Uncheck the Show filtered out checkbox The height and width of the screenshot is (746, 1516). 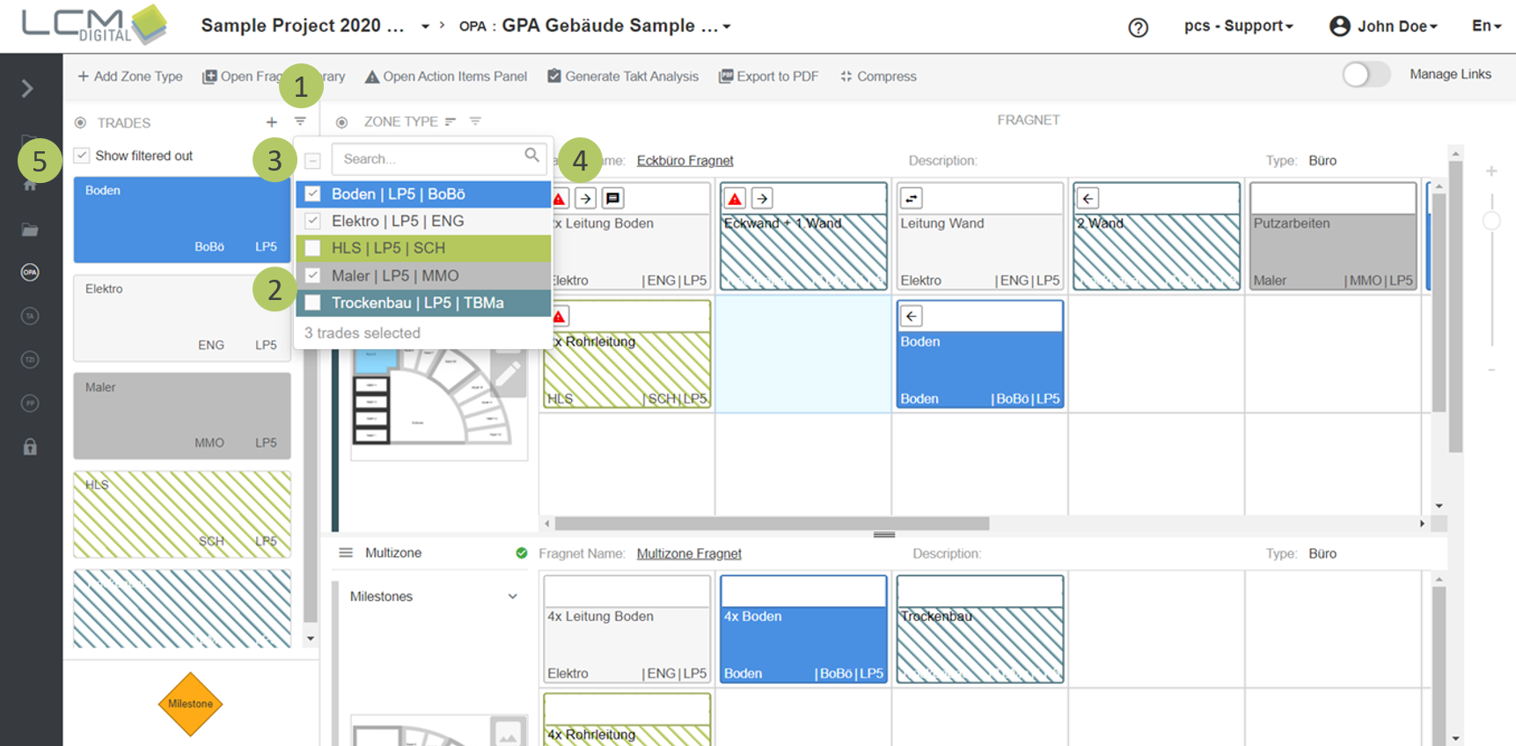click(x=82, y=156)
